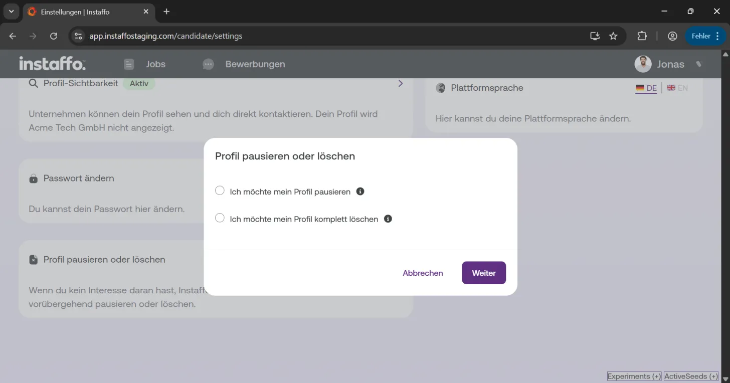Open Jonas profile avatar menu
Viewport: 730px width, 383px height.
pyautogui.click(x=643, y=64)
